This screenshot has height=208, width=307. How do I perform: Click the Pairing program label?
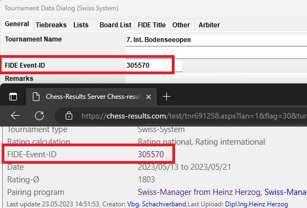pos(36,192)
